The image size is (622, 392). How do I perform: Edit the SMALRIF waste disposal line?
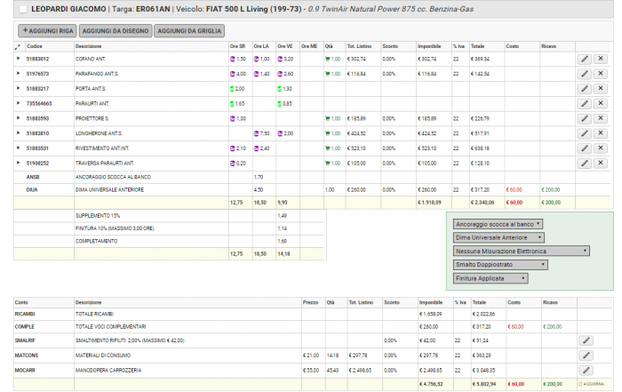(x=586, y=340)
